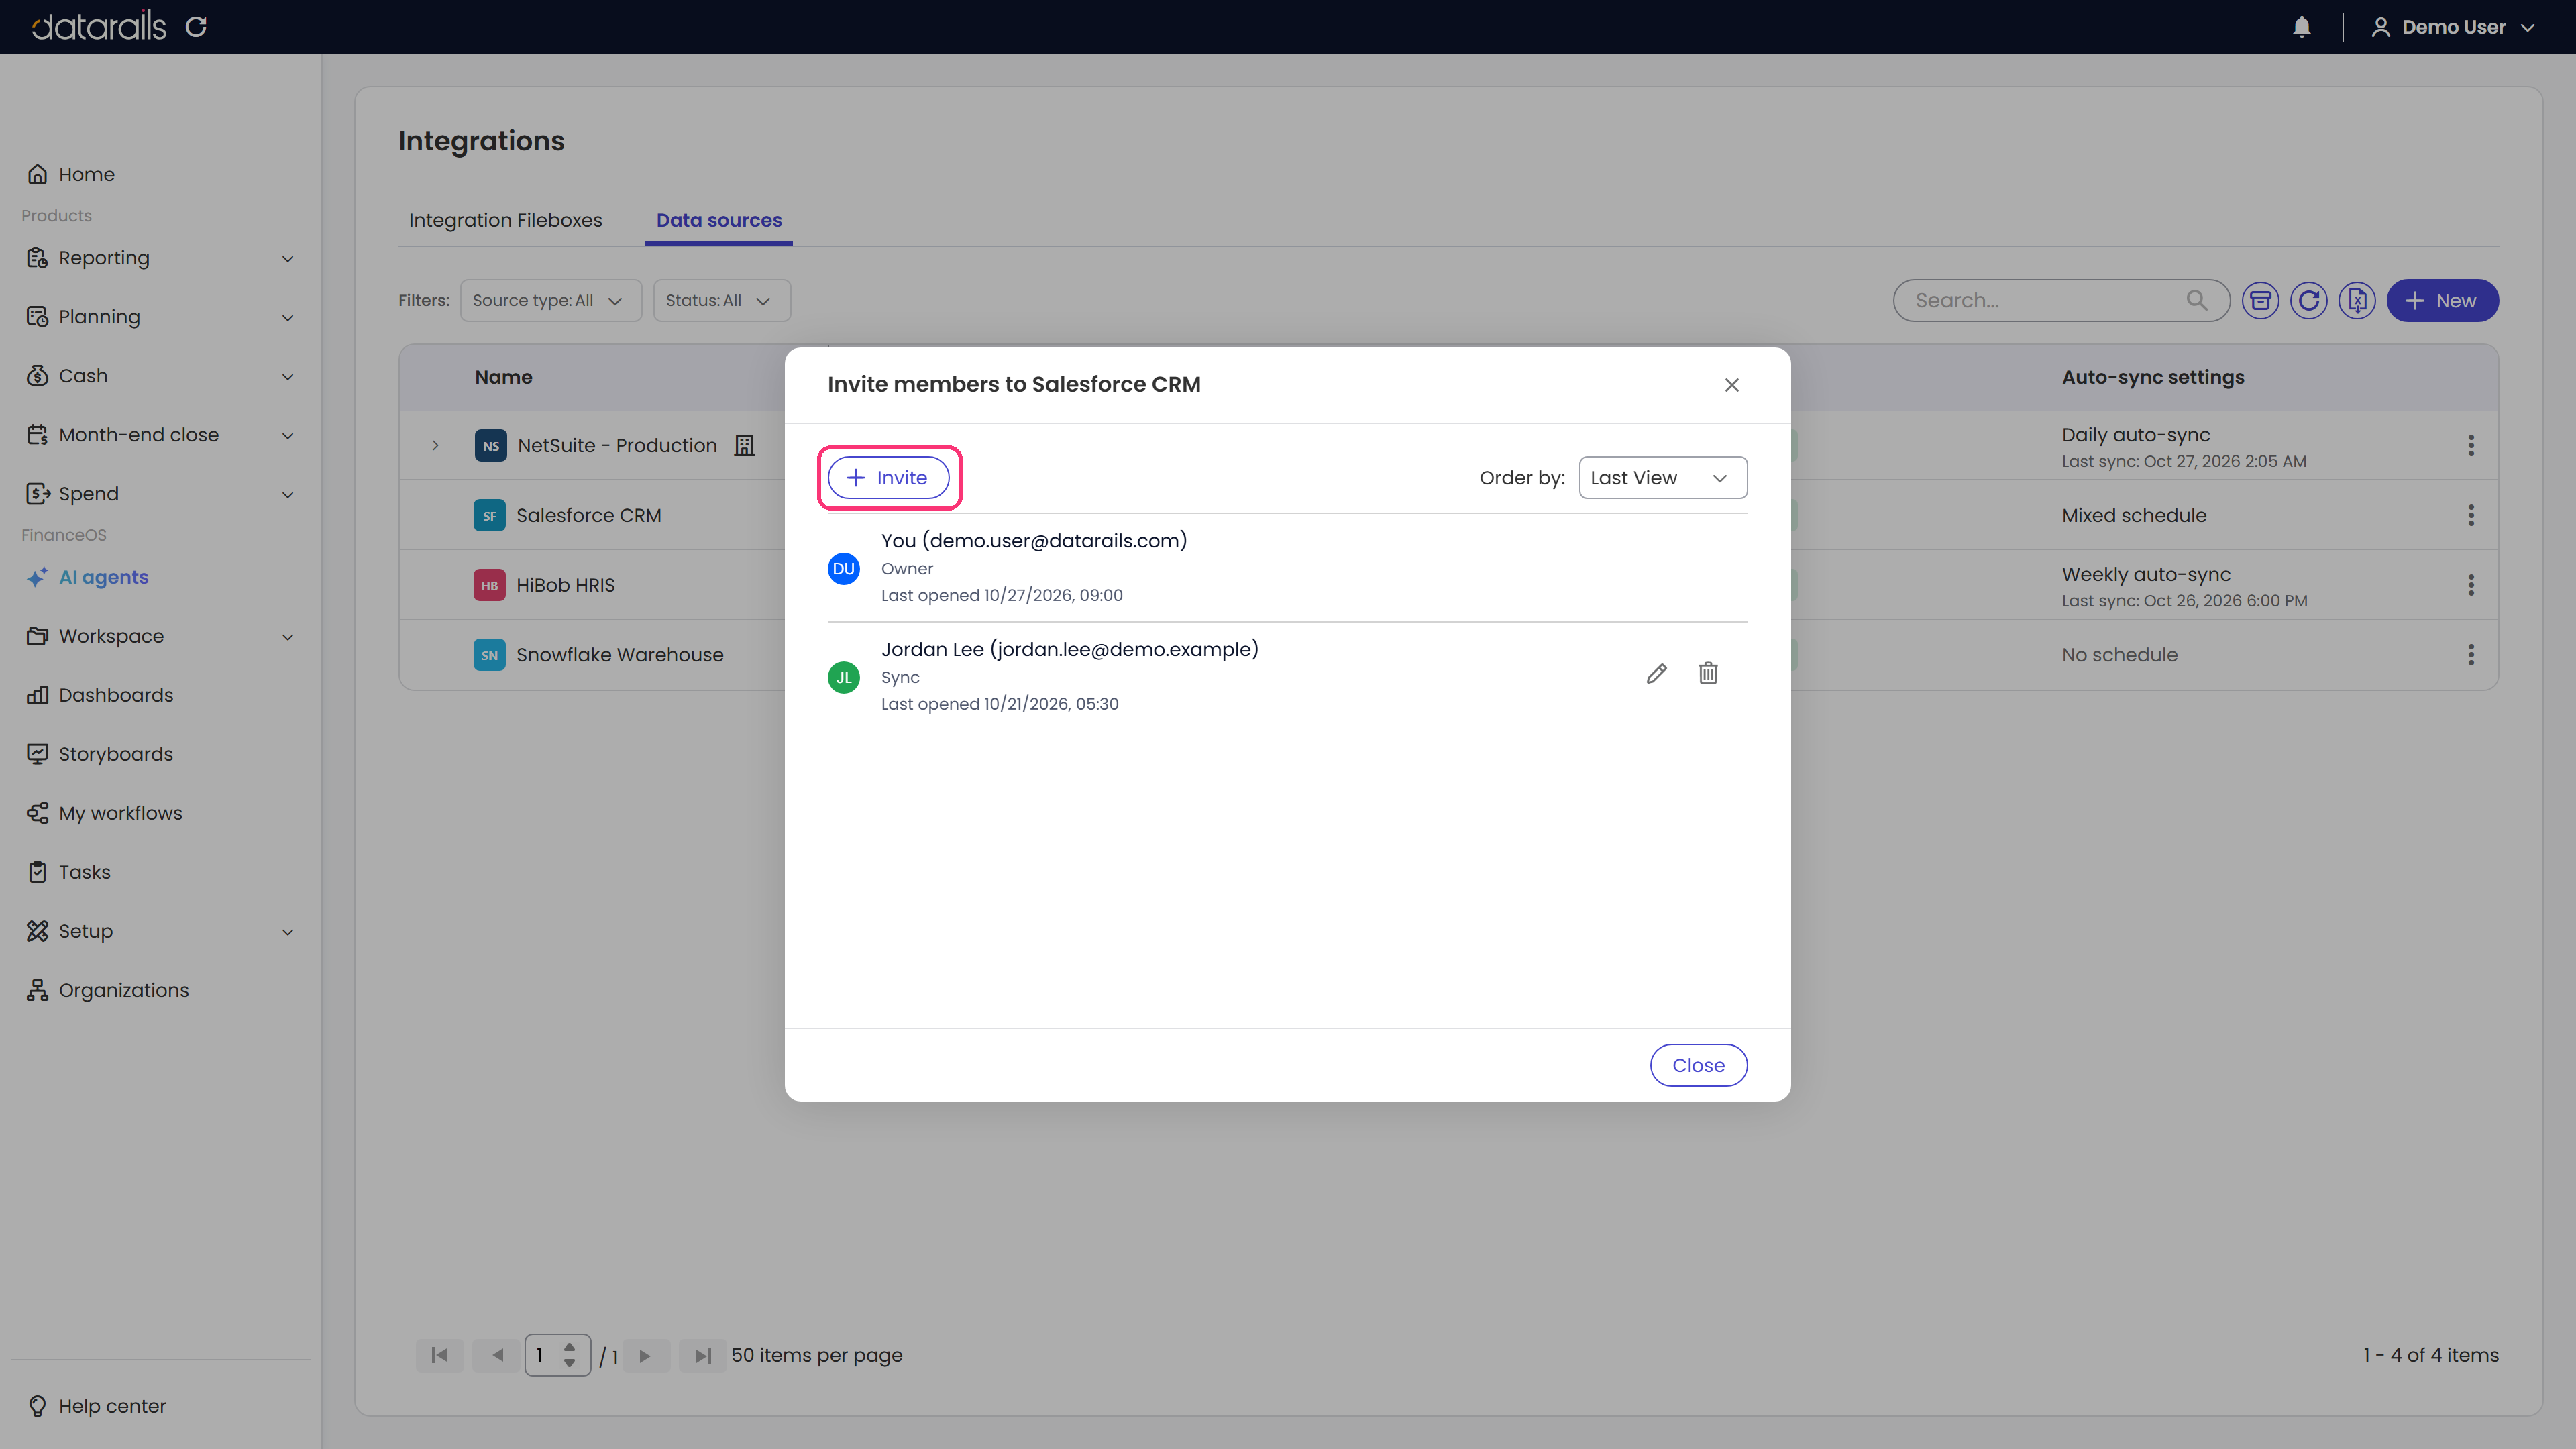The width and height of the screenshot is (2576, 1449).
Task: Click the Invite button
Action: tap(888, 478)
